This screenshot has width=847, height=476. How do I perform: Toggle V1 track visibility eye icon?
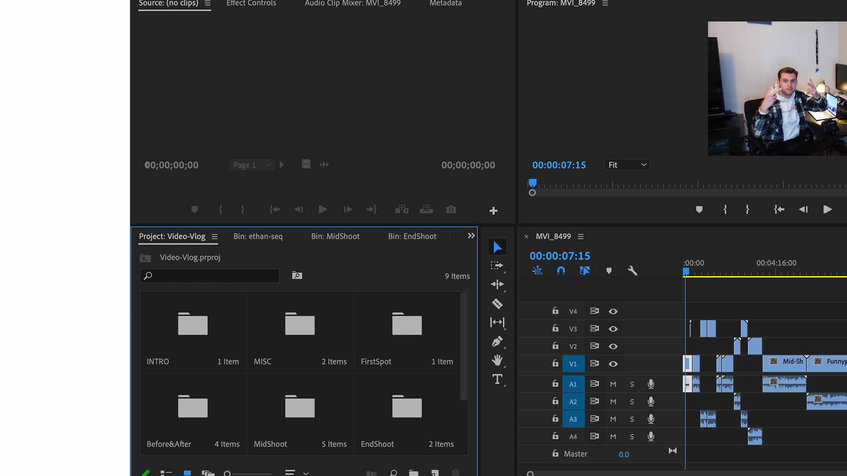click(x=612, y=363)
